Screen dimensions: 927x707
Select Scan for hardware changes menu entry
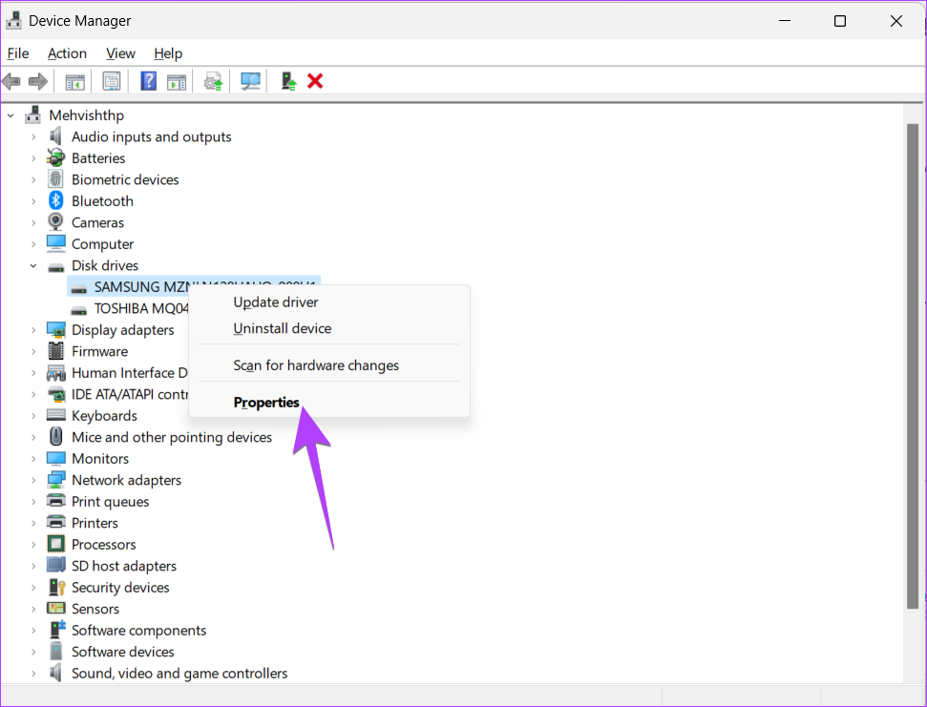click(x=329, y=365)
